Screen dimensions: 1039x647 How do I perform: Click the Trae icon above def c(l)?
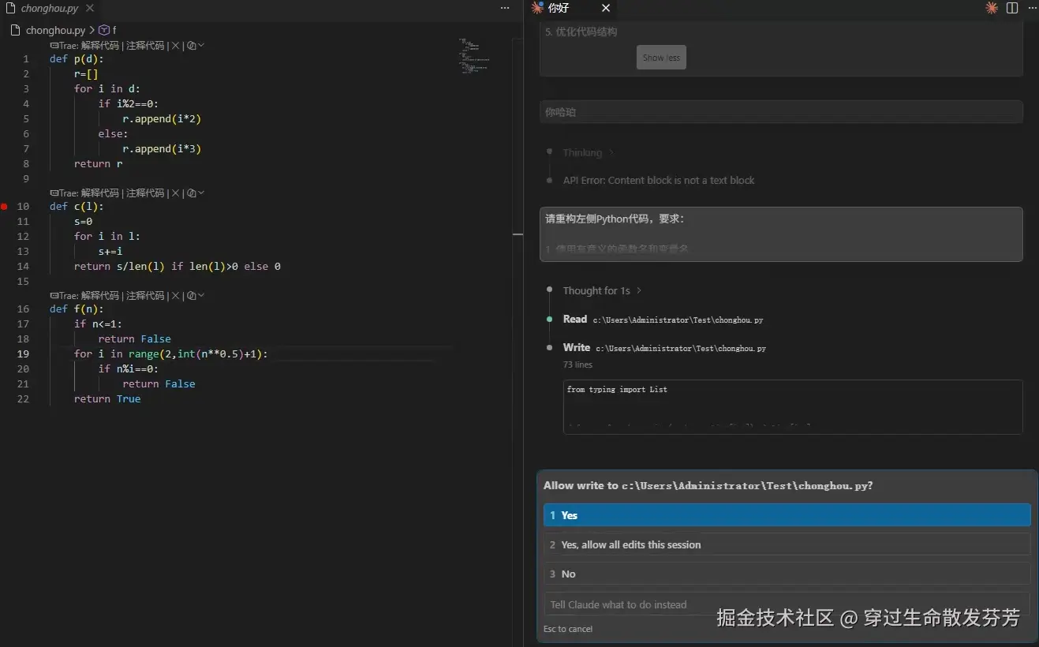pyautogui.click(x=54, y=193)
